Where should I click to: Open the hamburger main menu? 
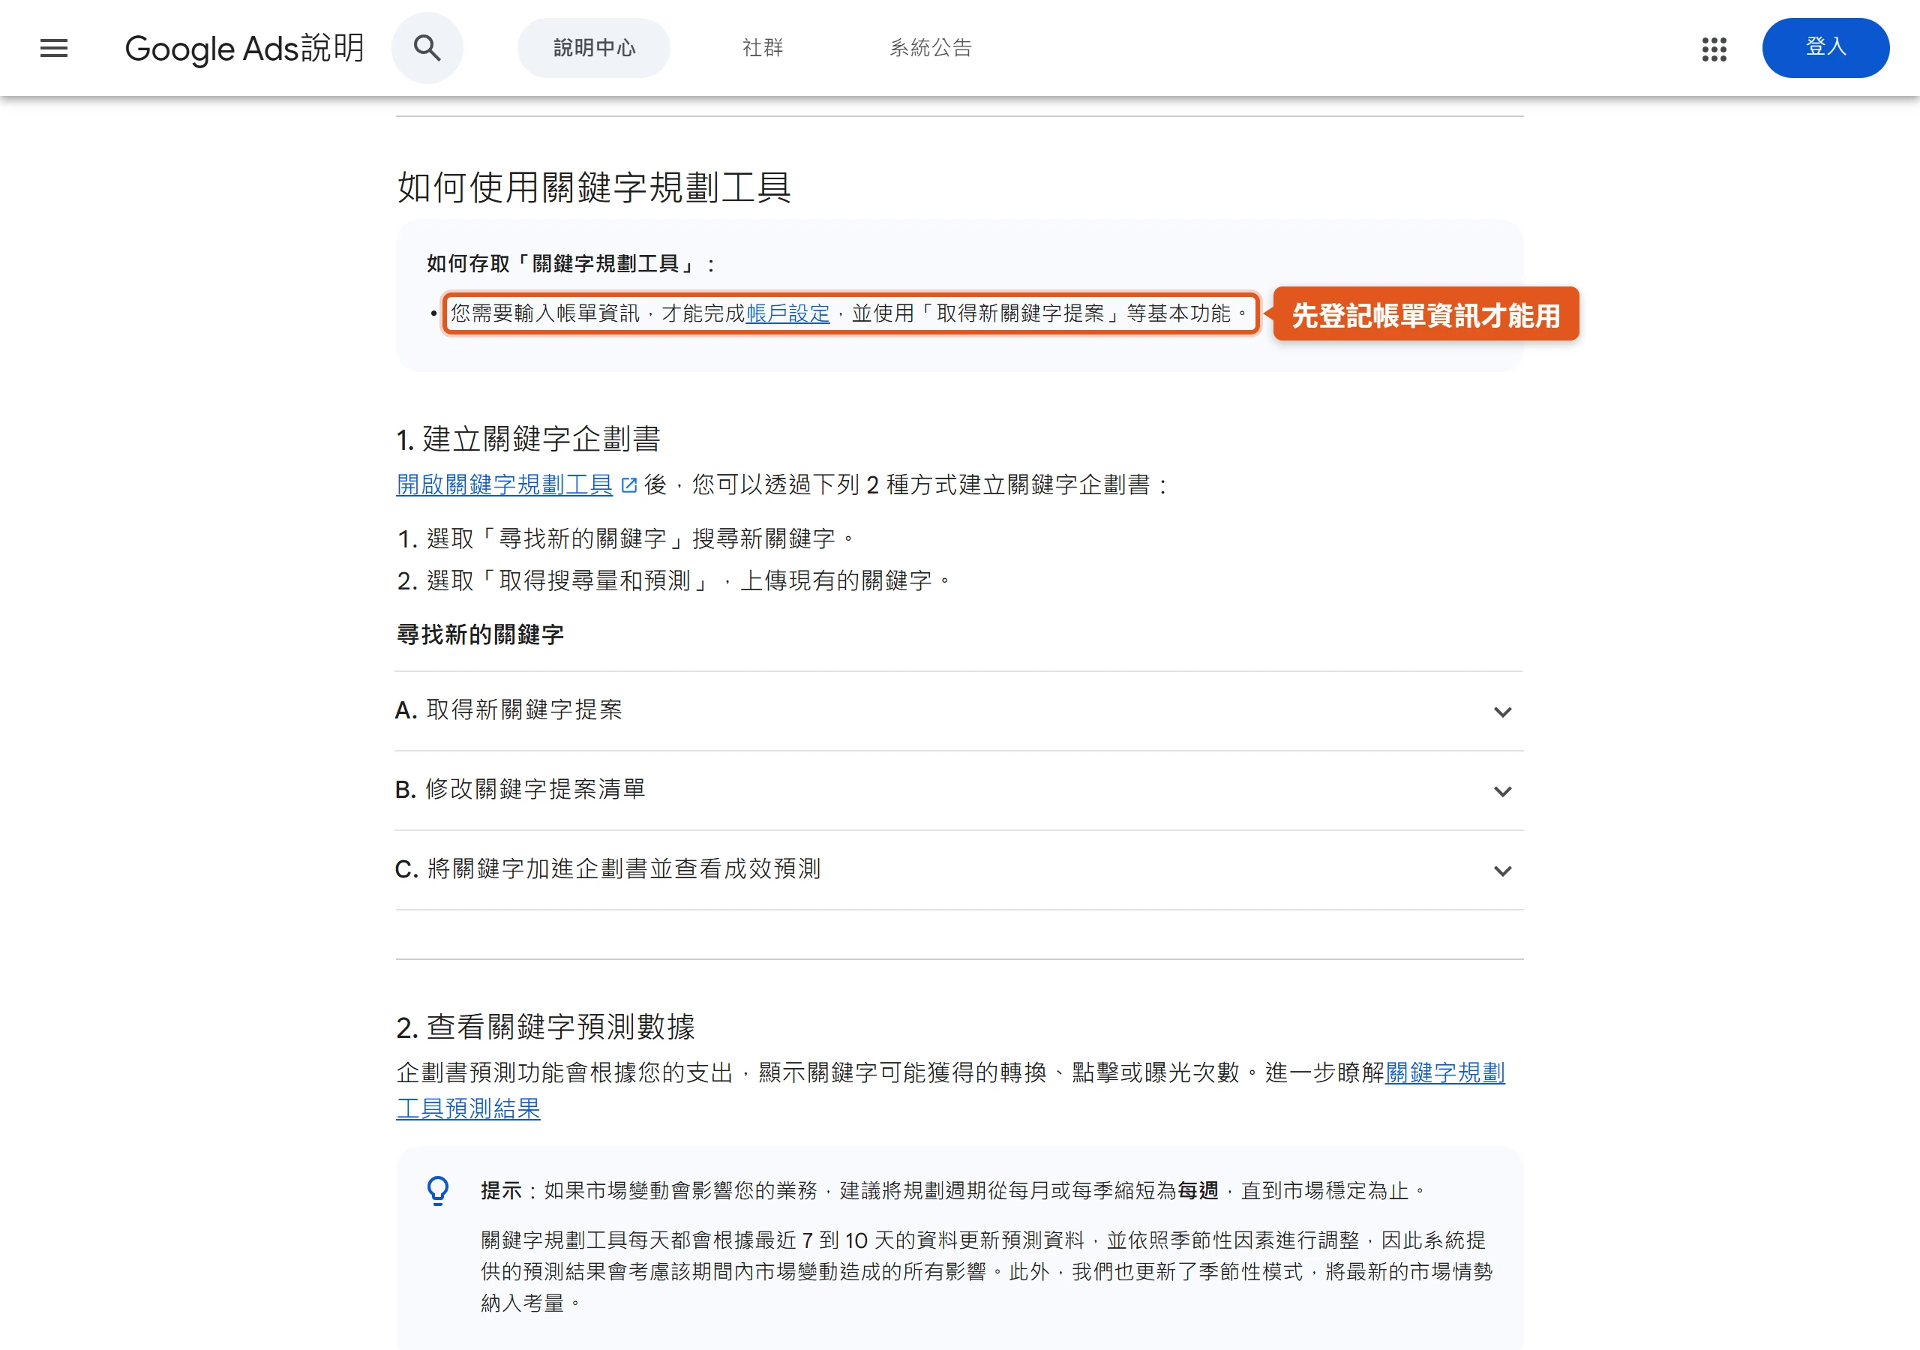[x=53, y=48]
